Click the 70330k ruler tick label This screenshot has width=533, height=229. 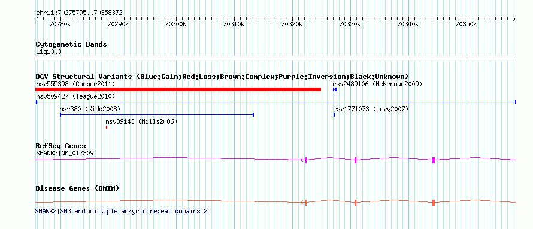[350, 24]
